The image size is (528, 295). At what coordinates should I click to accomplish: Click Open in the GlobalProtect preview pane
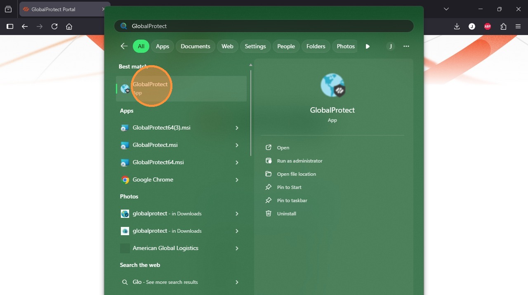283,148
